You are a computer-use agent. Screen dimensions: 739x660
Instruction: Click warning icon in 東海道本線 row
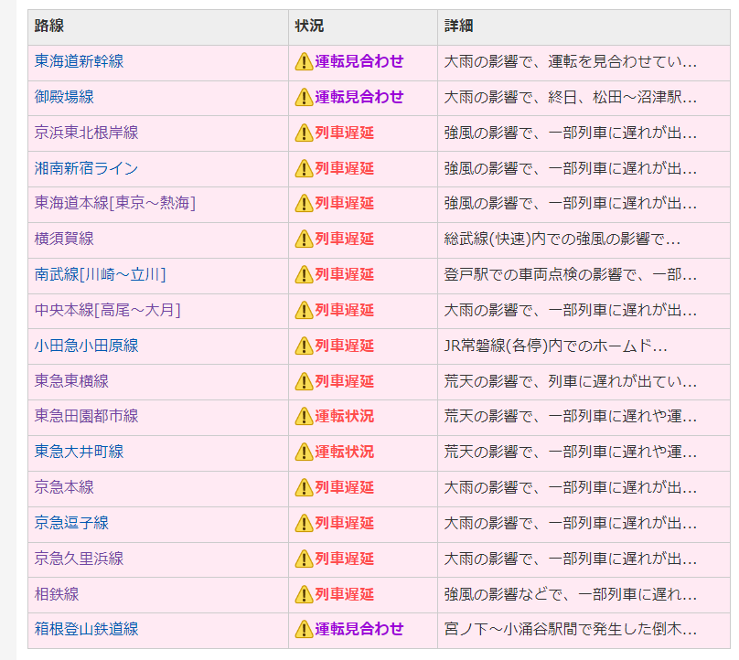point(304,204)
